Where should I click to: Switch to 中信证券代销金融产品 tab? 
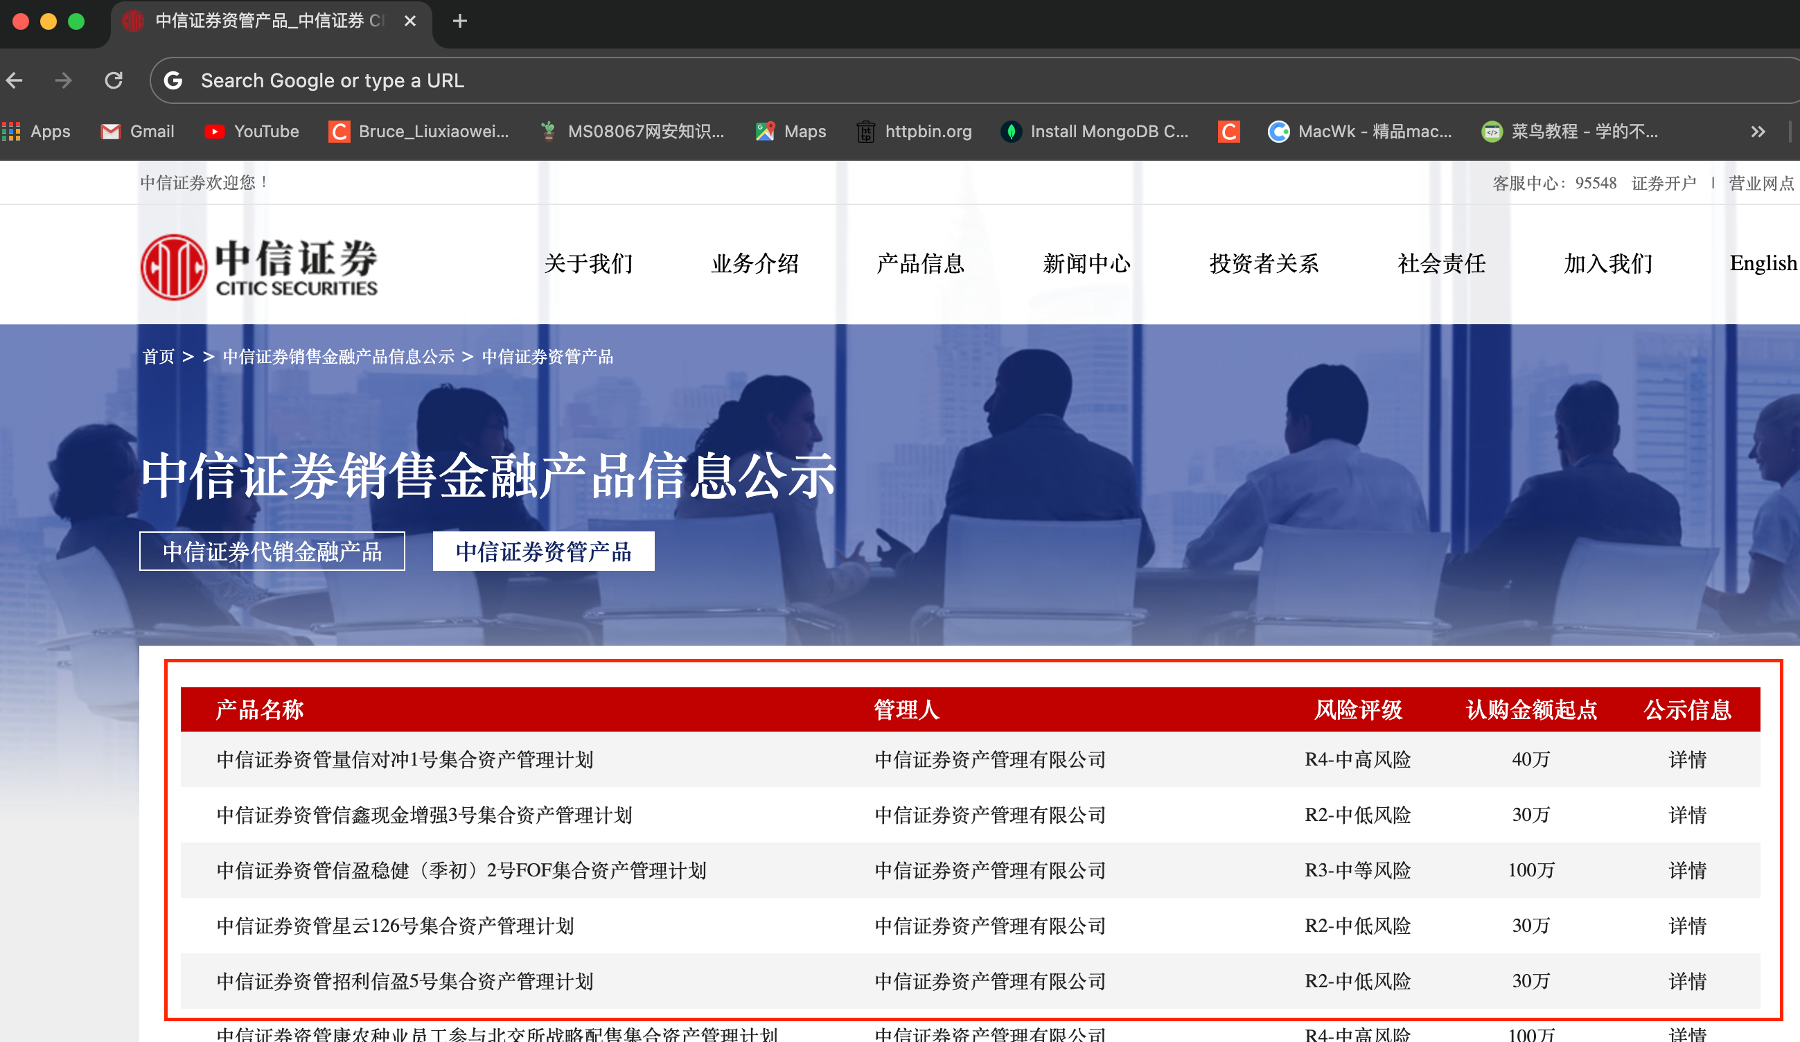(x=272, y=551)
